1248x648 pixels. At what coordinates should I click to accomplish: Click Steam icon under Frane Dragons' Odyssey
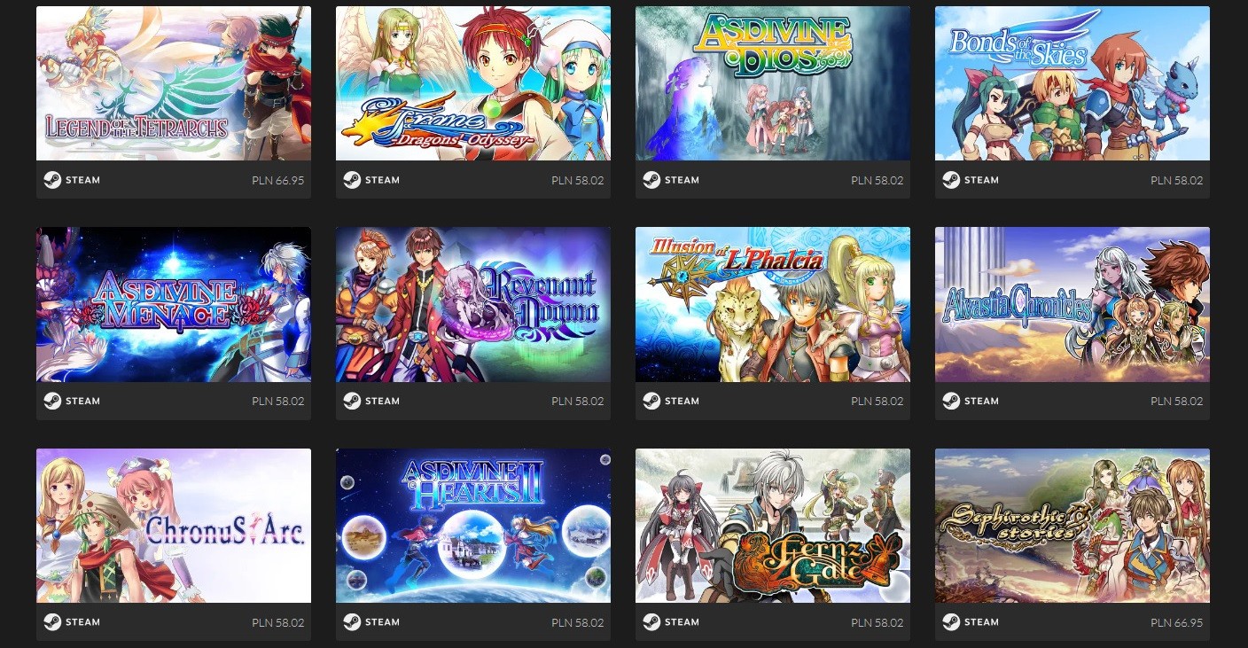tap(352, 180)
